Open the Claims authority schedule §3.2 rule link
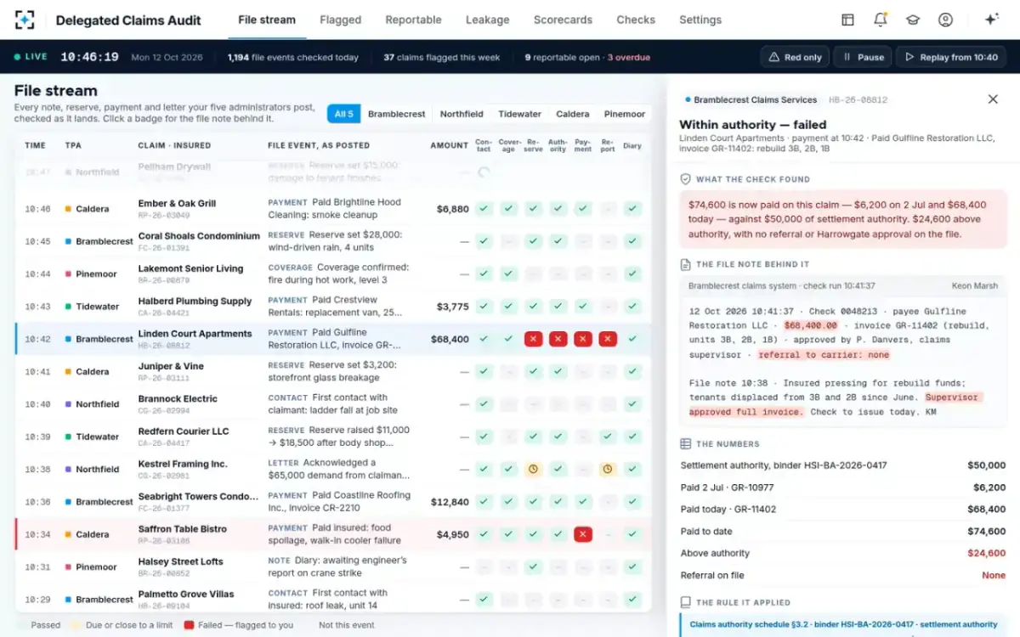This screenshot has width=1020, height=637. click(843, 624)
